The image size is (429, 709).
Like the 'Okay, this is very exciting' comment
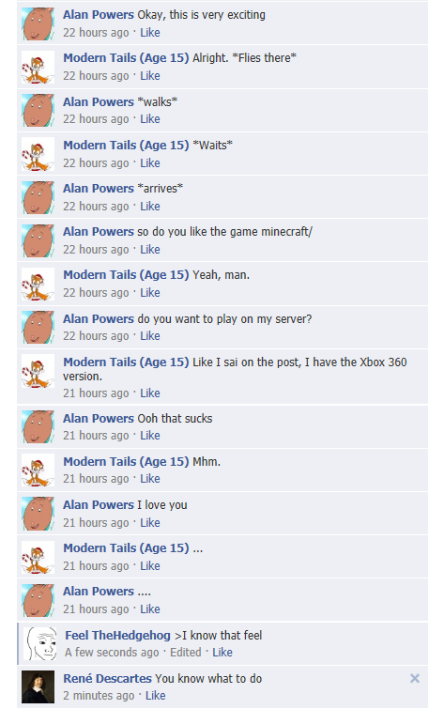149,33
